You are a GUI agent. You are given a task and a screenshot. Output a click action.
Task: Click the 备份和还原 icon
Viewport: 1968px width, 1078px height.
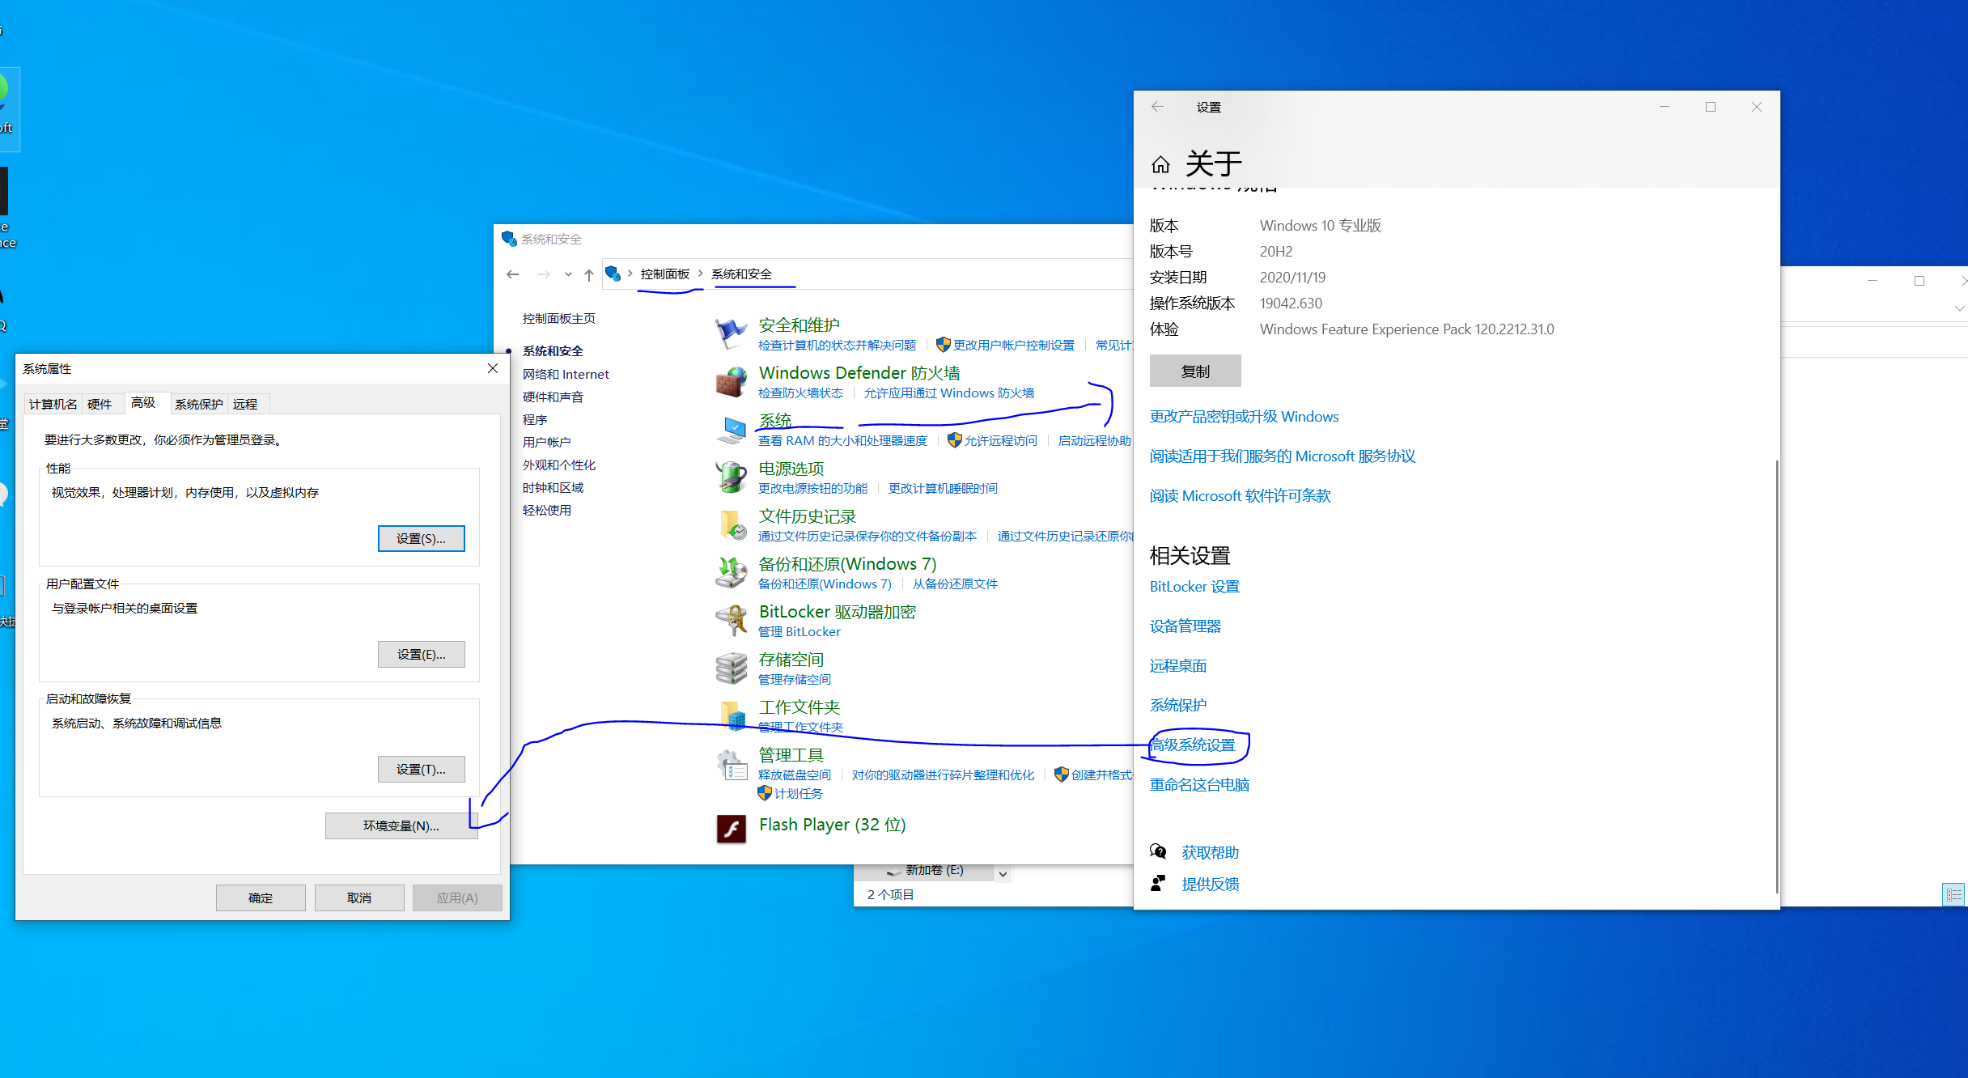tap(731, 572)
